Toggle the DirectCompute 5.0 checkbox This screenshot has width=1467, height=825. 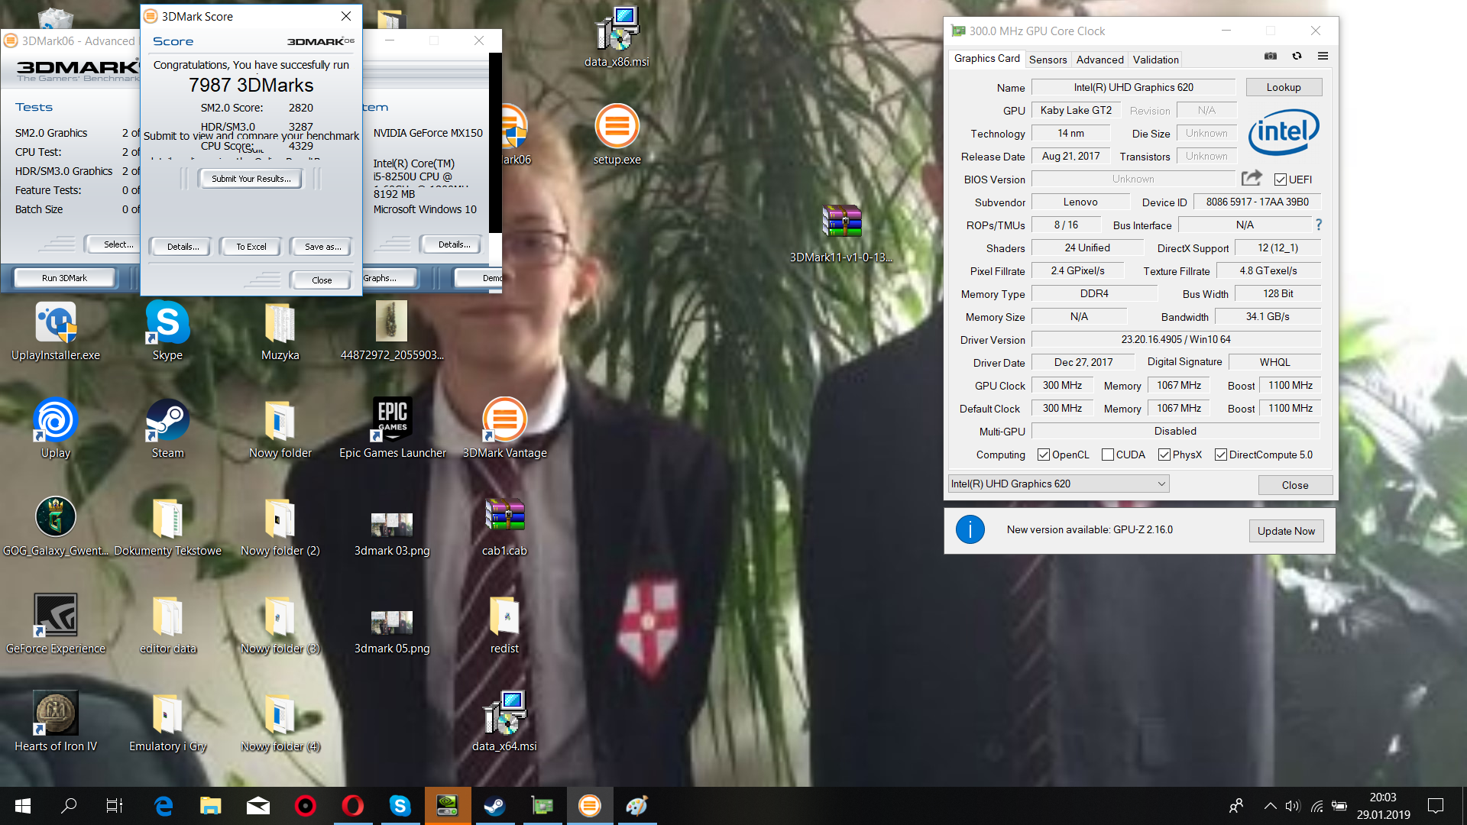pos(1221,455)
